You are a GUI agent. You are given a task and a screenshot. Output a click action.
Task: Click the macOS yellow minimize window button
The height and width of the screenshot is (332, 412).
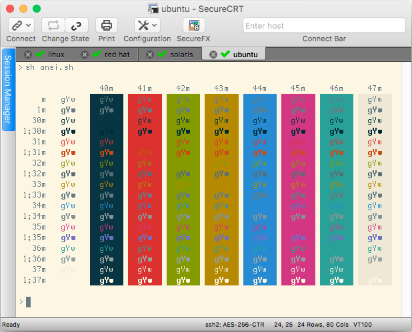coord(23,9)
